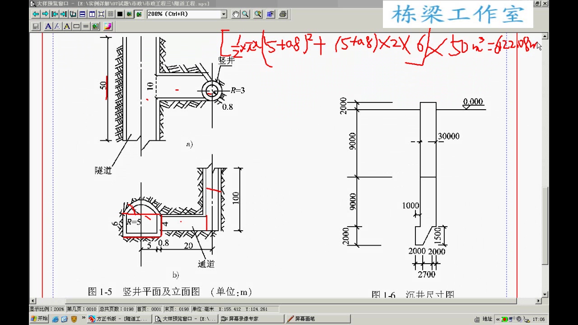
Task: Jump to first page icon
Action: click(x=55, y=14)
